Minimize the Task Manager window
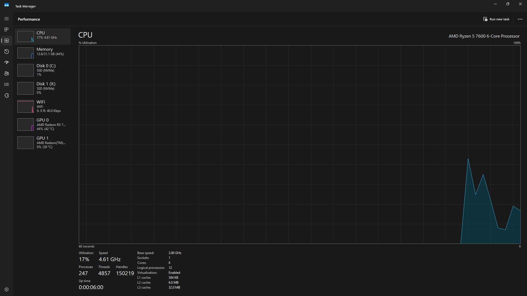 [495, 4]
